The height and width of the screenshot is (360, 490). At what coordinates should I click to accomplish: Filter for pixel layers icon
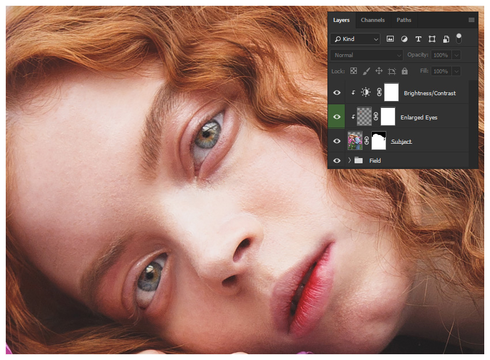point(390,39)
